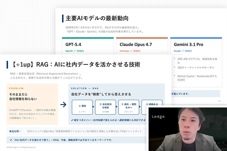The width and height of the screenshot is (227, 151).
Task: Click the orange PROBLEM label
Action: click(16, 88)
